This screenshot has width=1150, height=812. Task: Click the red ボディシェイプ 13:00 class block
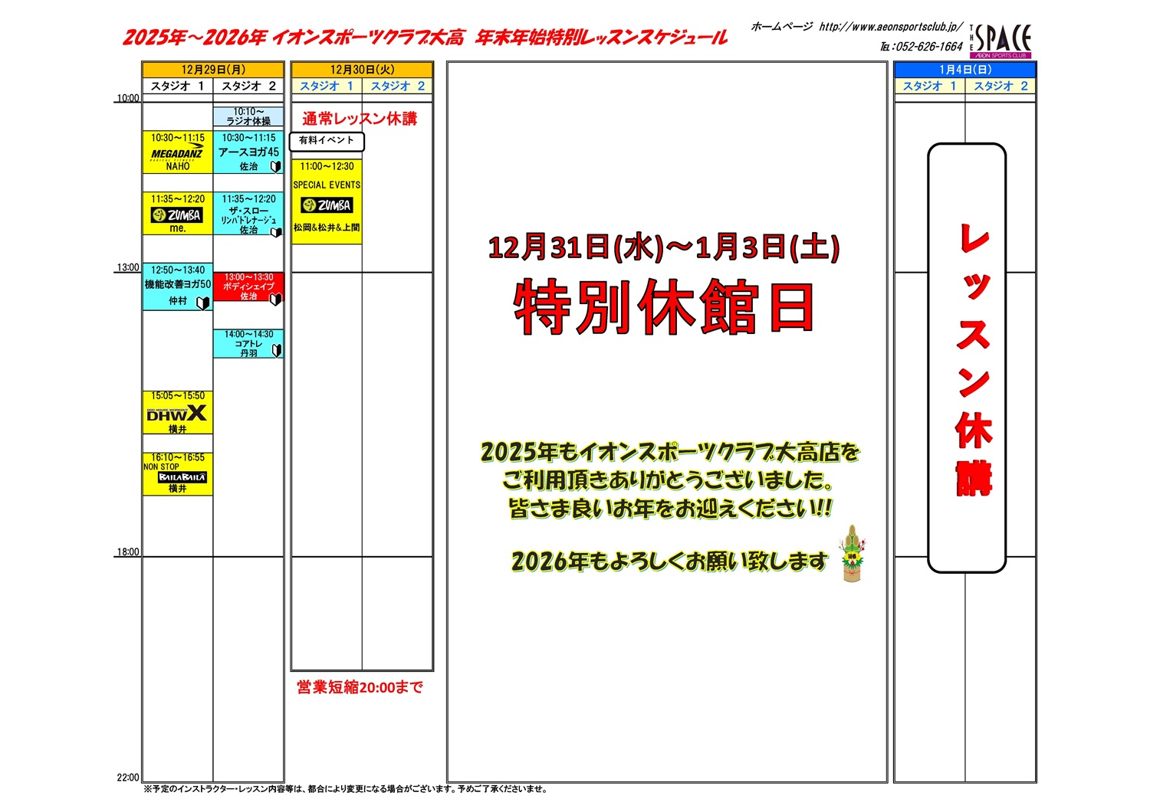tap(248, 286)
